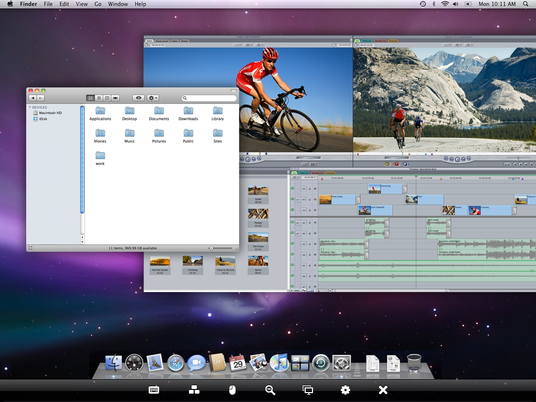
Task: Click the keyboard icon in bottom toolbar
Action: [153, 390]
